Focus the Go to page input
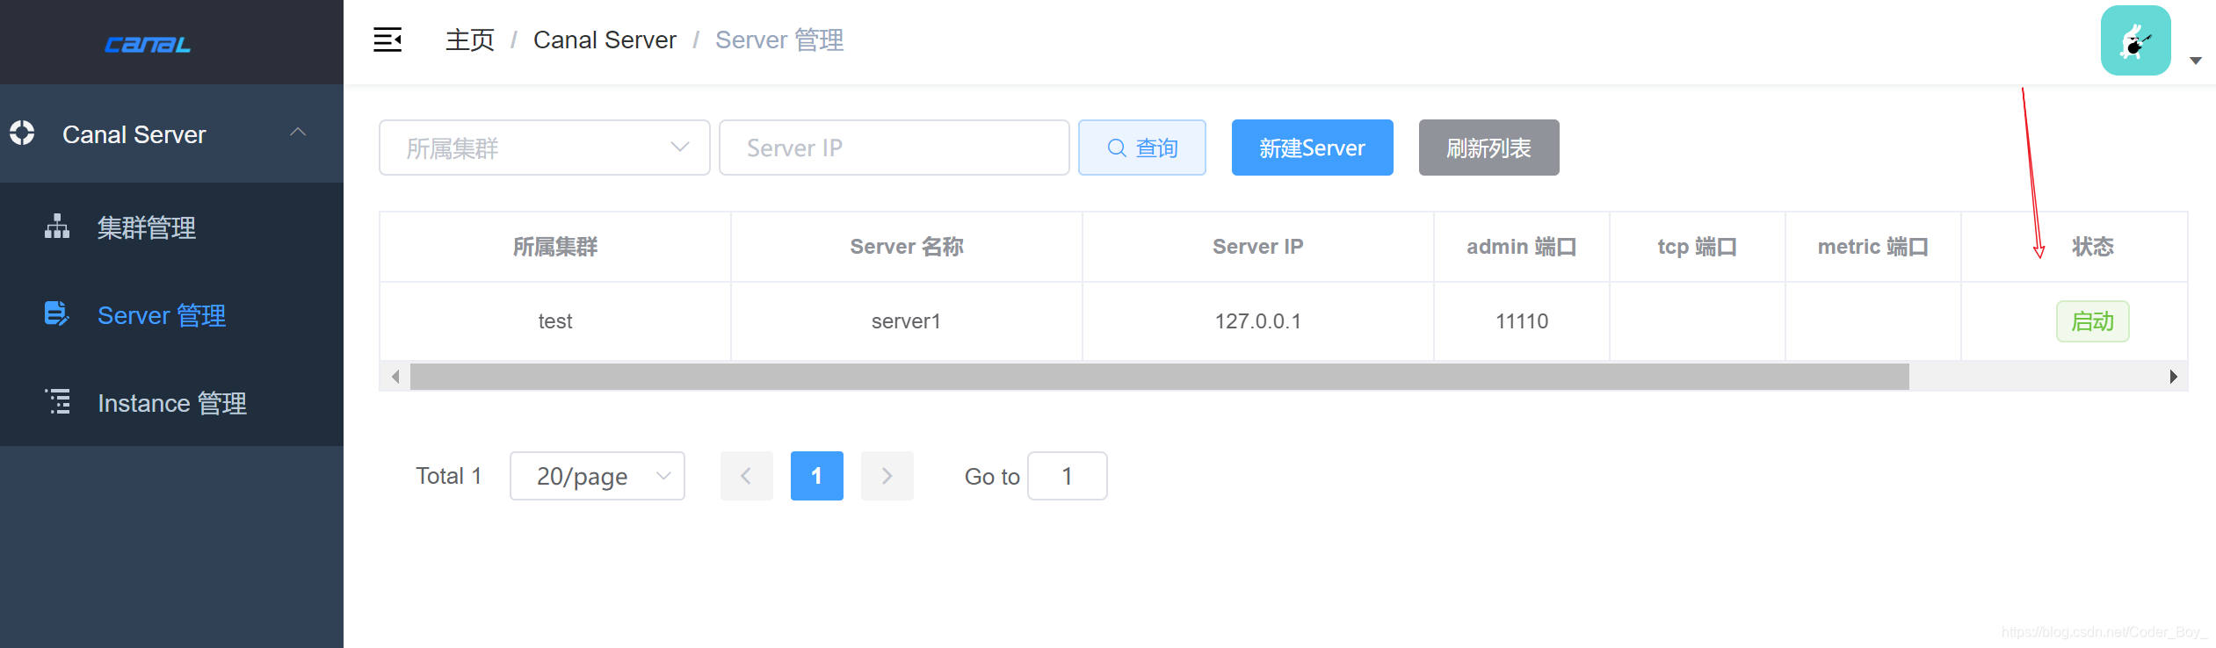This screenshot has width=2216, height=648. tap(1068, 476)
